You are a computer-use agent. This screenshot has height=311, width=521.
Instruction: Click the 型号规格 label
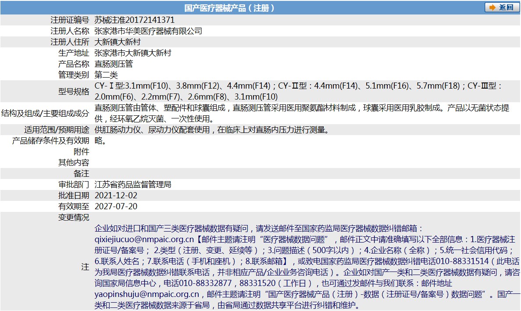(x=74, y=91)
